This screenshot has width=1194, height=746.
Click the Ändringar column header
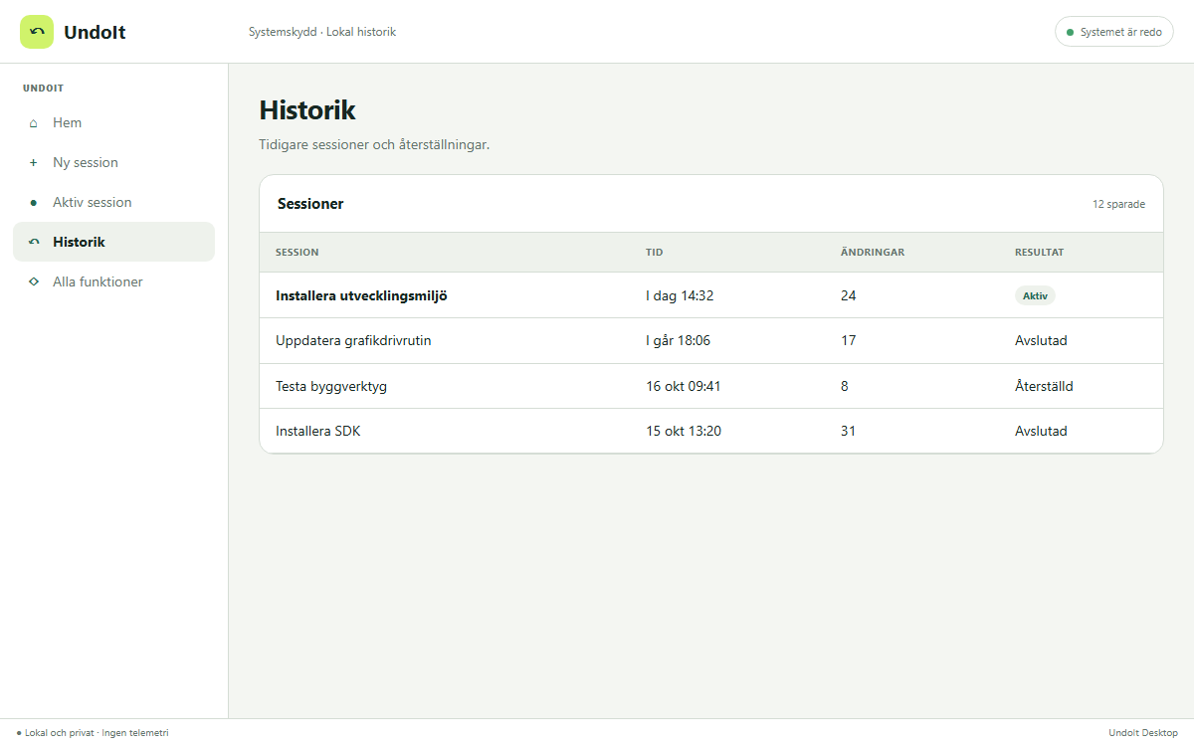[x=873, y=253]
